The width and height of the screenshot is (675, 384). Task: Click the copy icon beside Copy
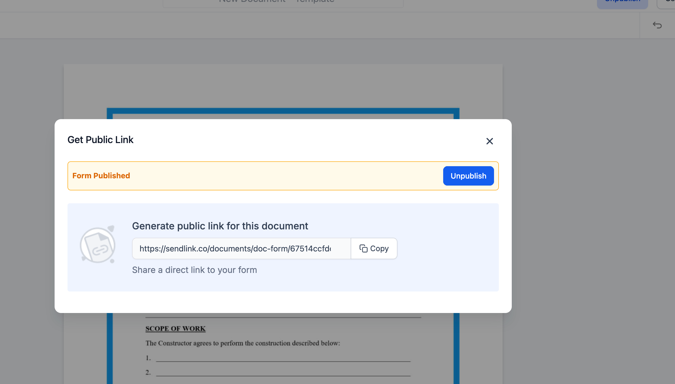pos(363,248)
